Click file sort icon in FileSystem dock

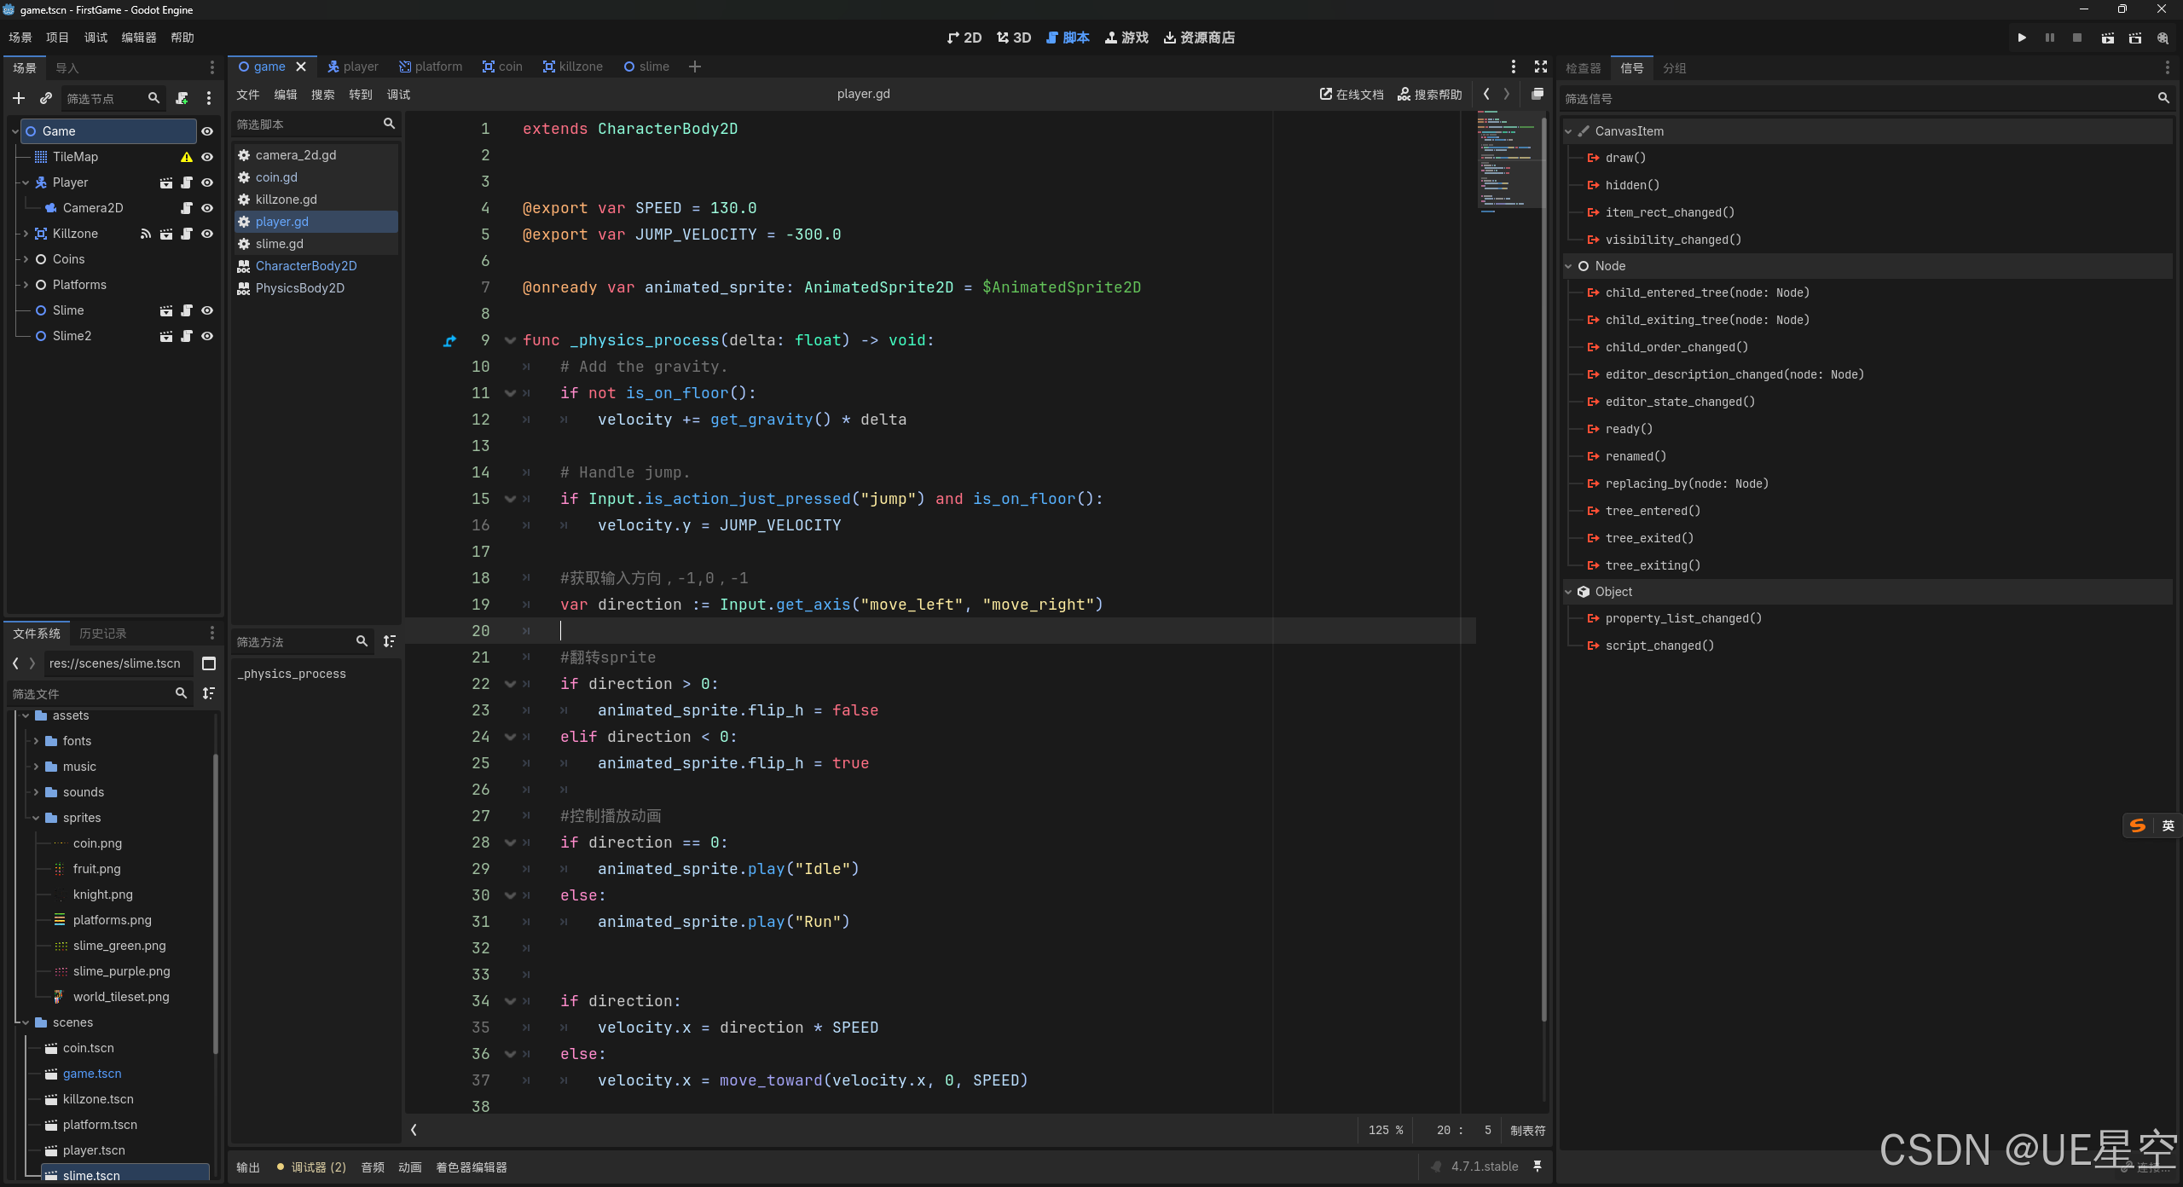pos(209,693)
